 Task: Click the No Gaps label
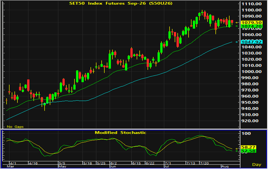15,127
